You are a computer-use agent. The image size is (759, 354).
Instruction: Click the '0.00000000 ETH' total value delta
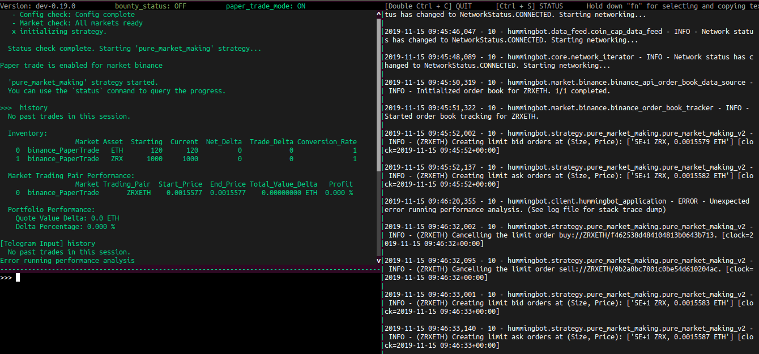(x=289, y=193)
